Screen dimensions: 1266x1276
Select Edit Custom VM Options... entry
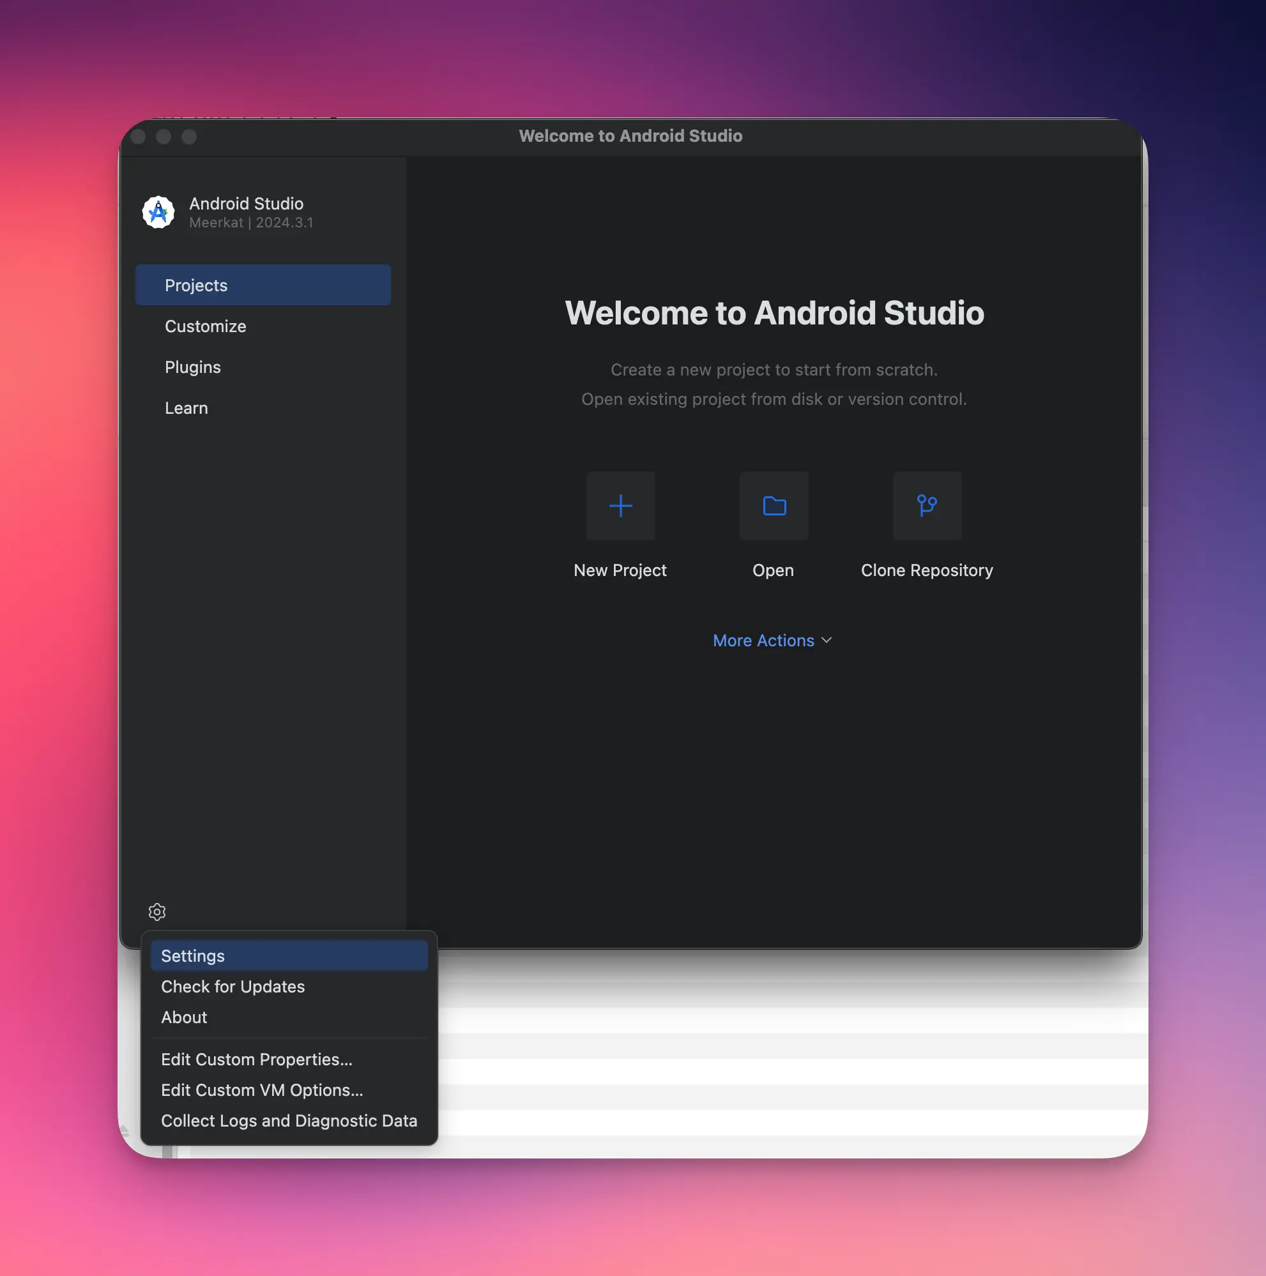tap(289, 1090)
